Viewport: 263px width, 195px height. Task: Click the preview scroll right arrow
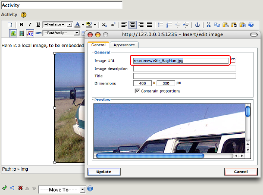click(x=242, y=156)
